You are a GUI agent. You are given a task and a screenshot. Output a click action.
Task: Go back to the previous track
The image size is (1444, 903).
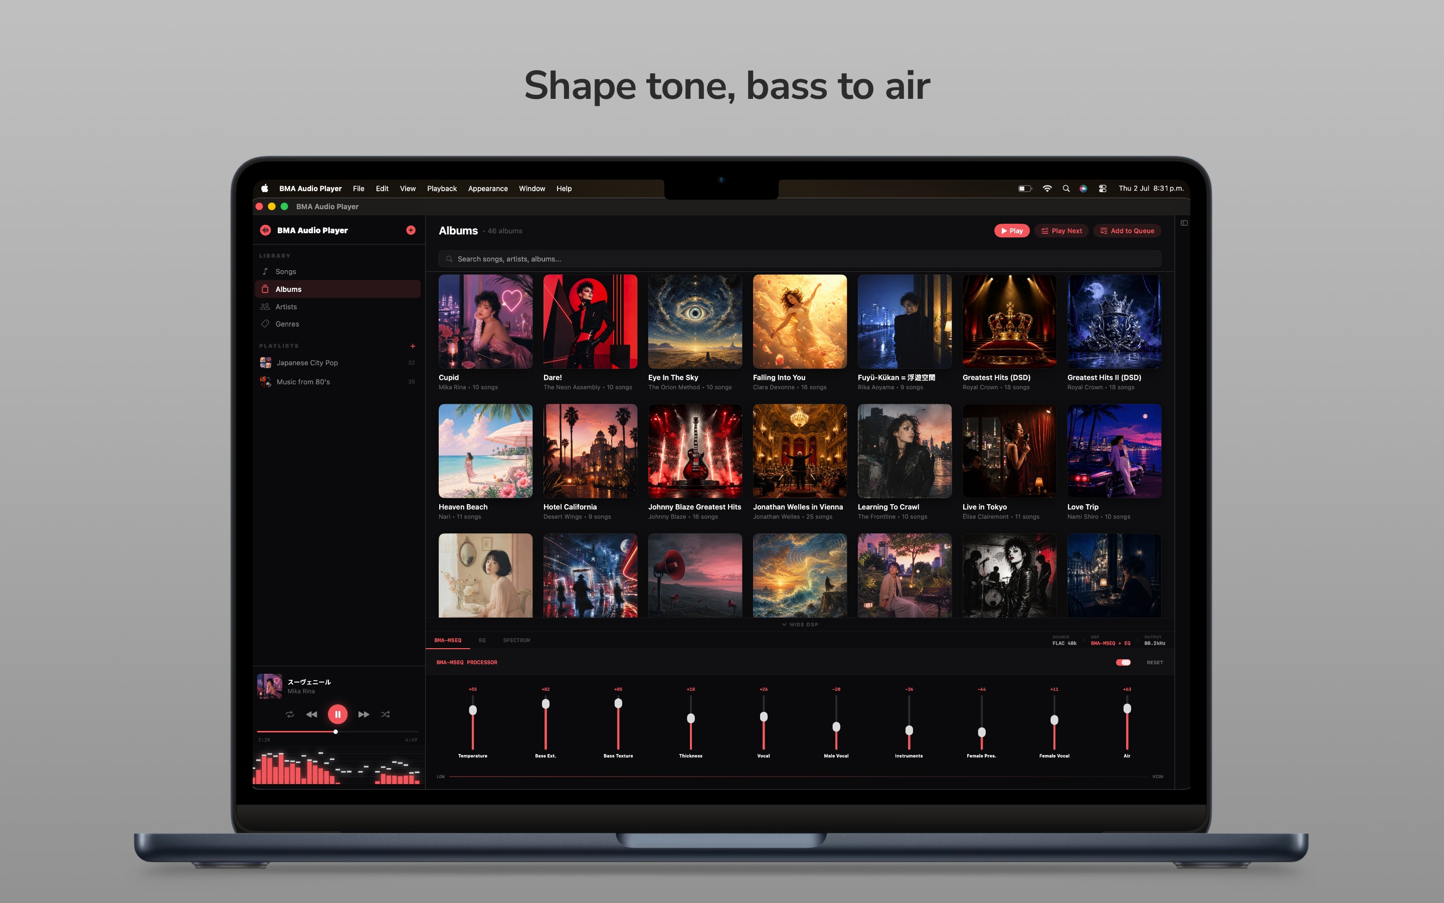311,714
